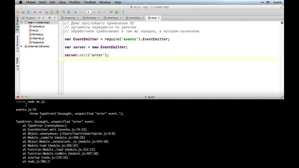Click the Open folder toolbar icon
The height and width of the screenshot is (168, 299).
(18, 12)
